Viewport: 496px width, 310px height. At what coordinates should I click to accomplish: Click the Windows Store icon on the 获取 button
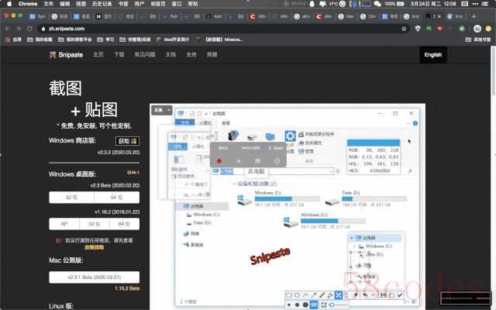(134, 141)
